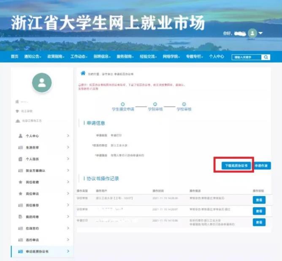Click the 申请作废 button
282x261 pixels.
[x=262, y=166]
